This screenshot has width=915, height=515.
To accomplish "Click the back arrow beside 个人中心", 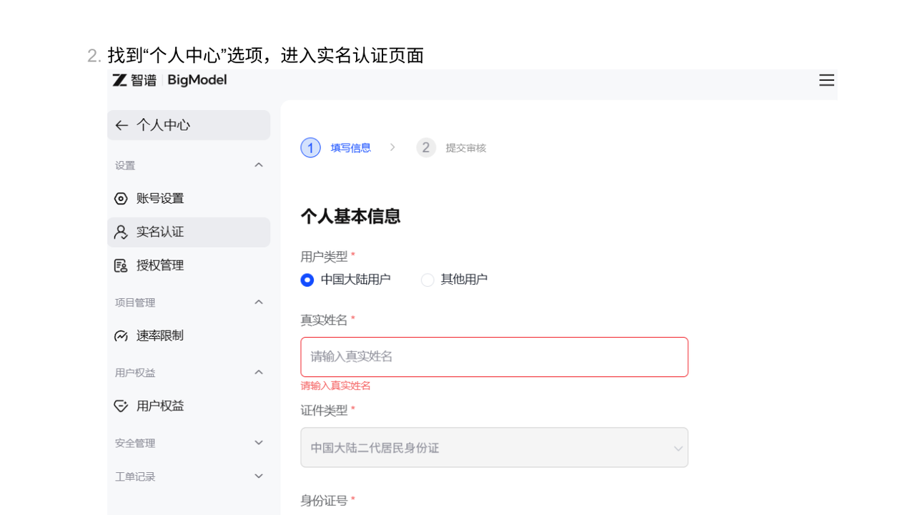I will (121, 124).
